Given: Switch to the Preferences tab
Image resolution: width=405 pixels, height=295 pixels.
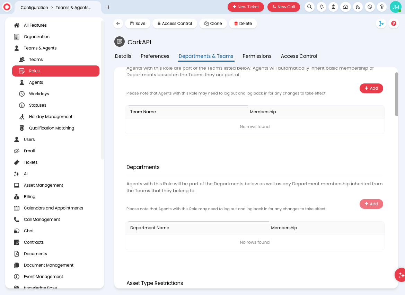Looking at the screenshot, I should point(155,56).
